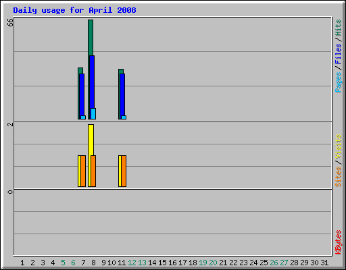The image size is (346, 270).
Task: Click the orange Sites bar for day 7
Action: (83, 171)
